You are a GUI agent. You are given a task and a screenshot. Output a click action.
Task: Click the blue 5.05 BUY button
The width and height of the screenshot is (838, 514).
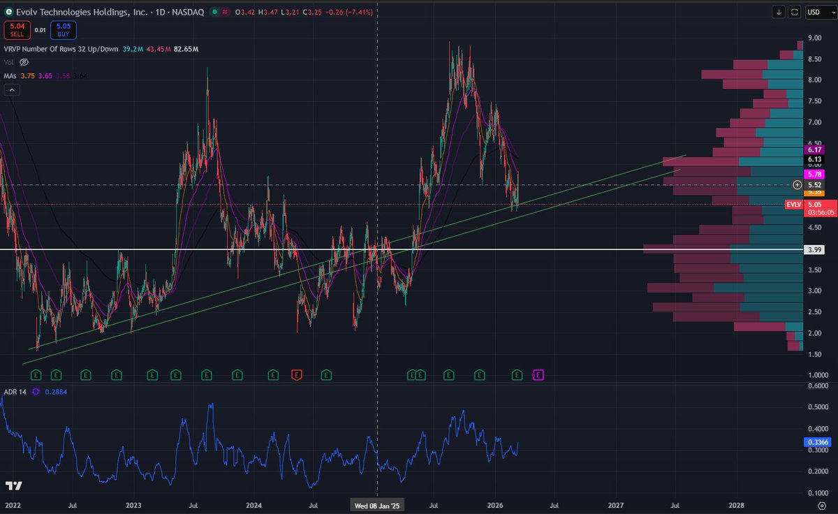[64, 30]
